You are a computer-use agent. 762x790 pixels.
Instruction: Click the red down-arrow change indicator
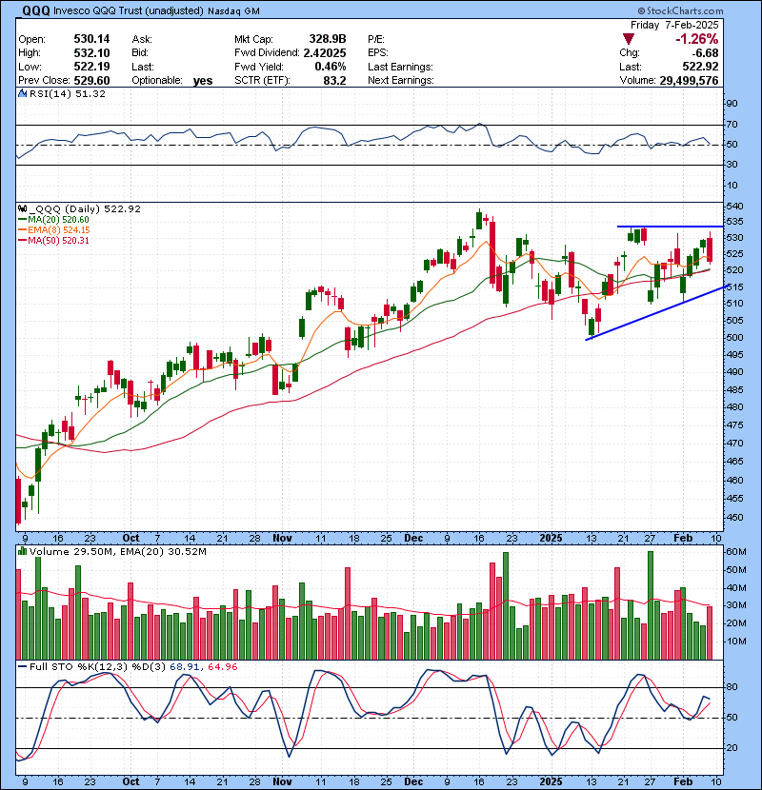(628, 39)
